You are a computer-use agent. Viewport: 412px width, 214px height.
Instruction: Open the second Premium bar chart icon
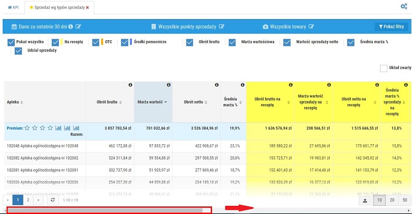67,128
